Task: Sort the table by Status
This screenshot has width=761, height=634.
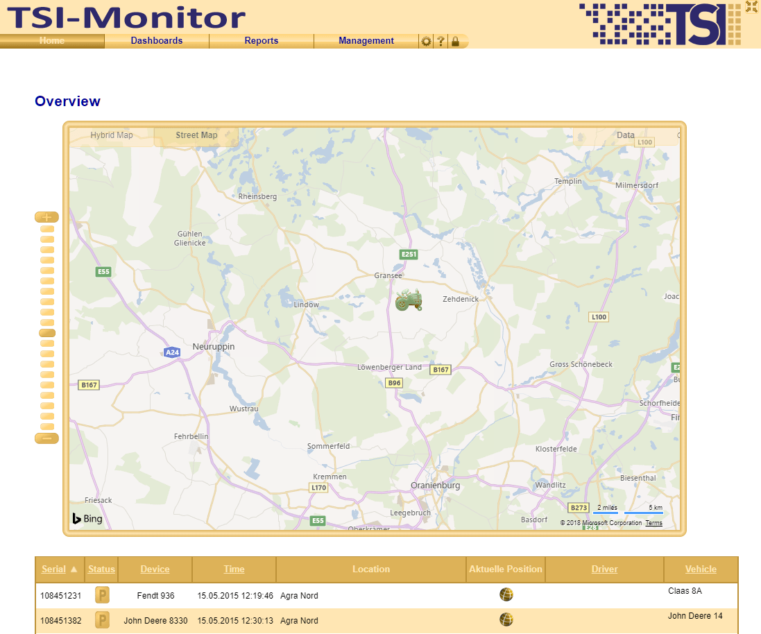Action: coord(101,569)
